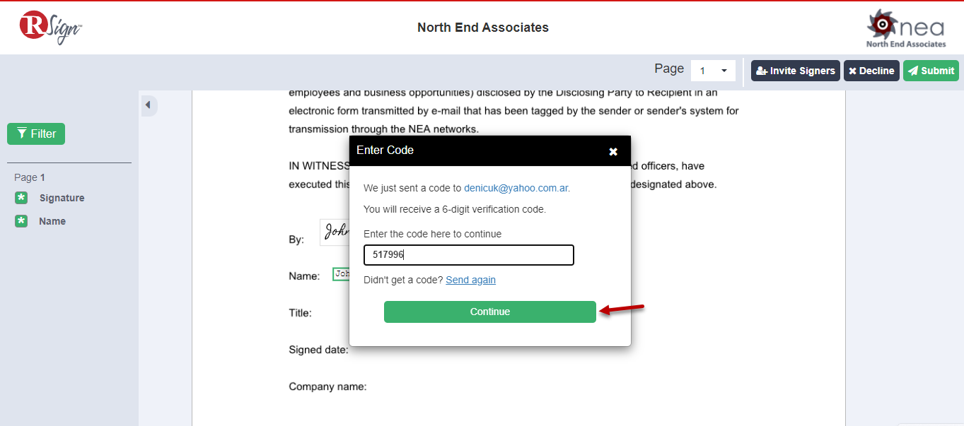
Task: Close the Enter Code dialog
Action: pos(612,150)
